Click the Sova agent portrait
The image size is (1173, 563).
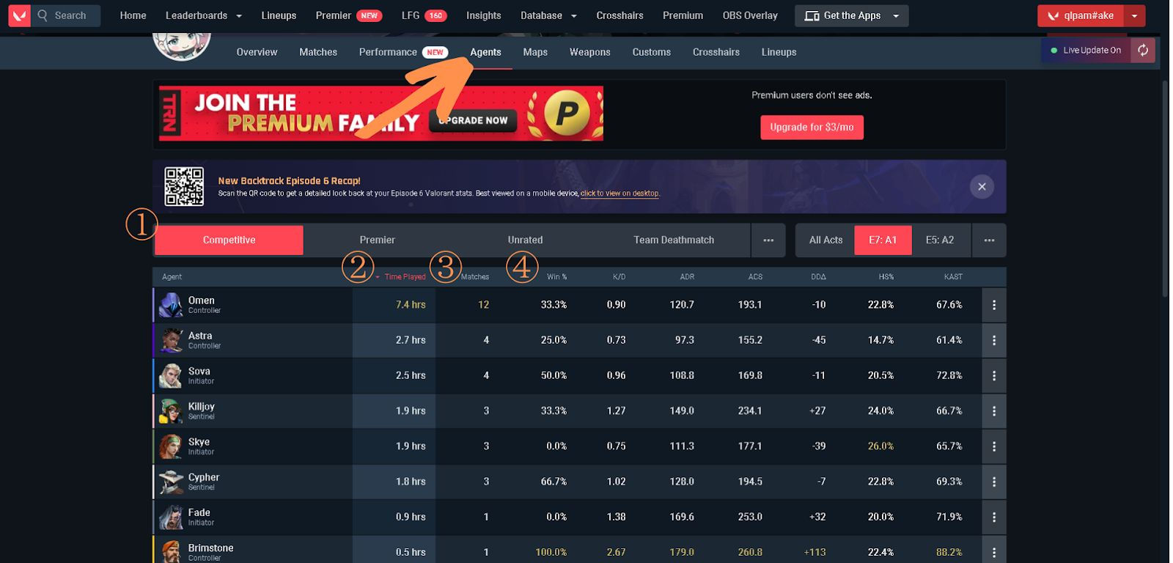[x=171, y=375]
